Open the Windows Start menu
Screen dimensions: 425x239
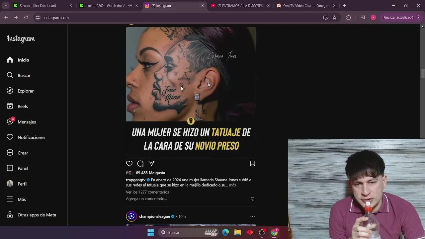(x=151, y=232)
